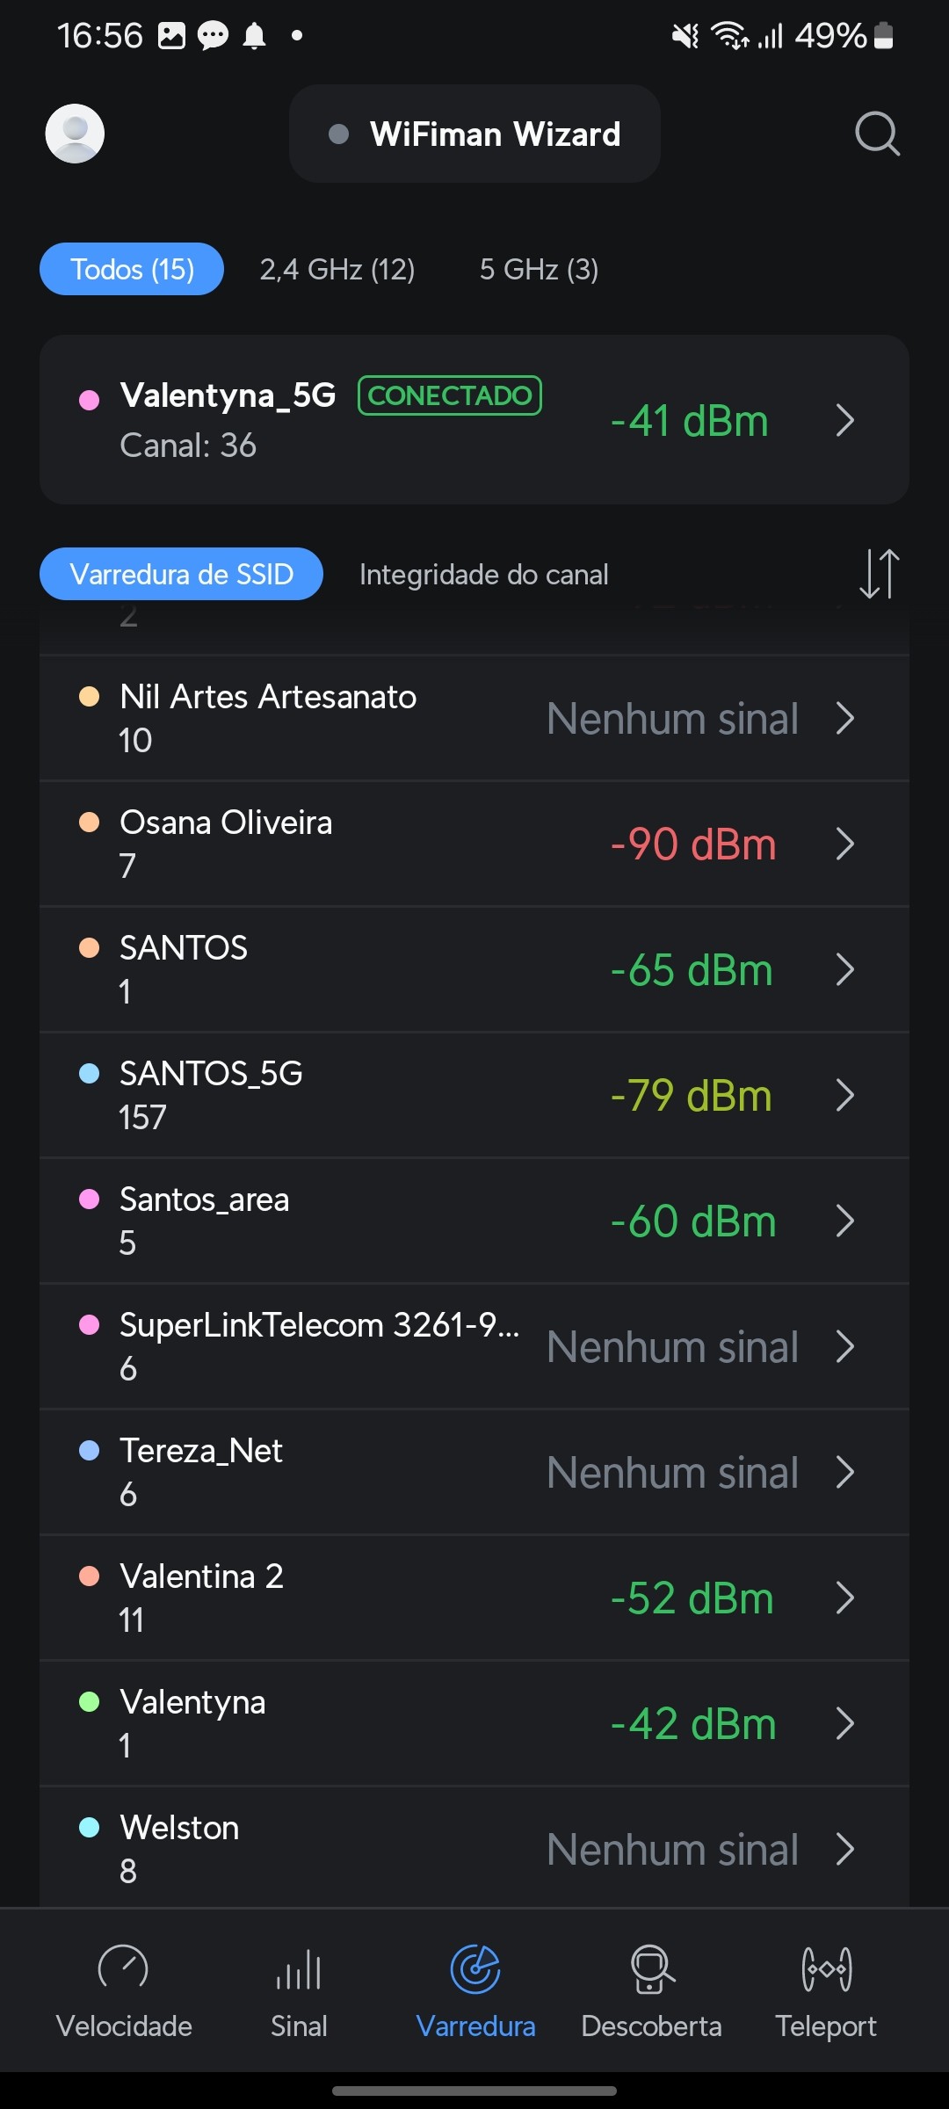Open the user profile avatar

pos(75,134)
